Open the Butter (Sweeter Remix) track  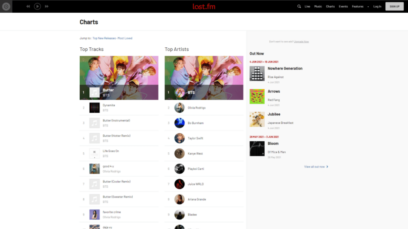pyautogui.click(x=118, y=197)
